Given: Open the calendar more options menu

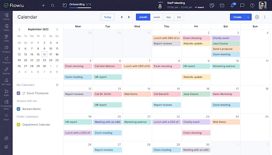Looking at the screenshot, I should pyautogui.click(x=265, y=17).
